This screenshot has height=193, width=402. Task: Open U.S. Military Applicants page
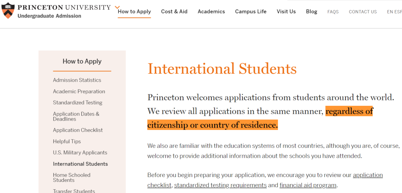tap(80, 153)
